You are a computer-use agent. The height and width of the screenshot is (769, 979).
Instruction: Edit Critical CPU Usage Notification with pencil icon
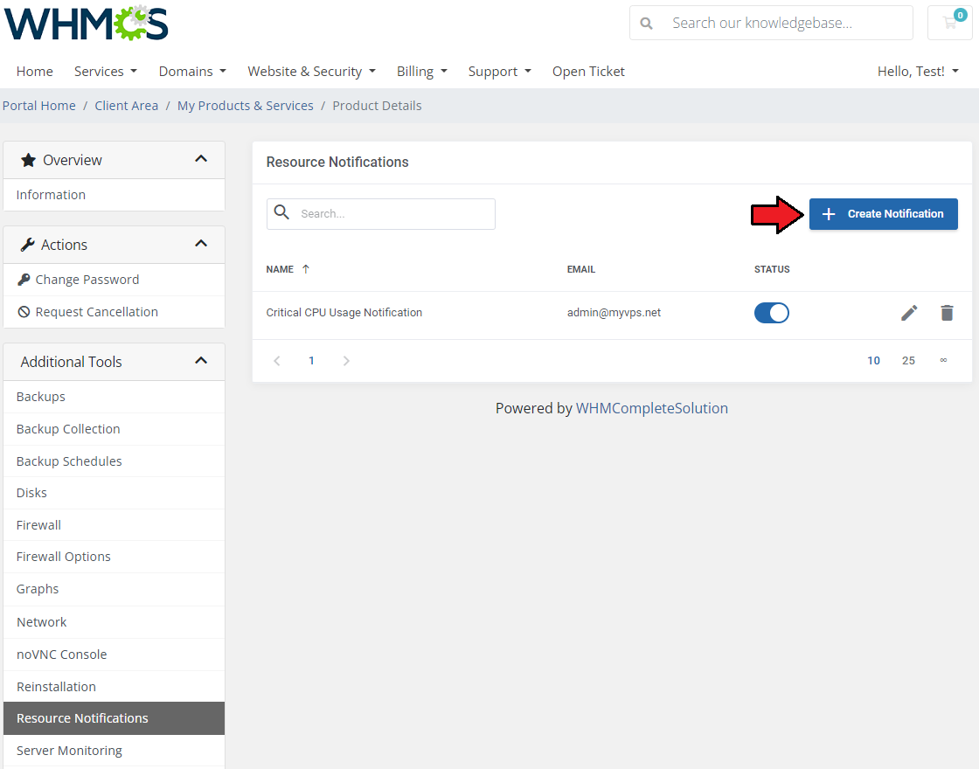(x=909, y=313)
